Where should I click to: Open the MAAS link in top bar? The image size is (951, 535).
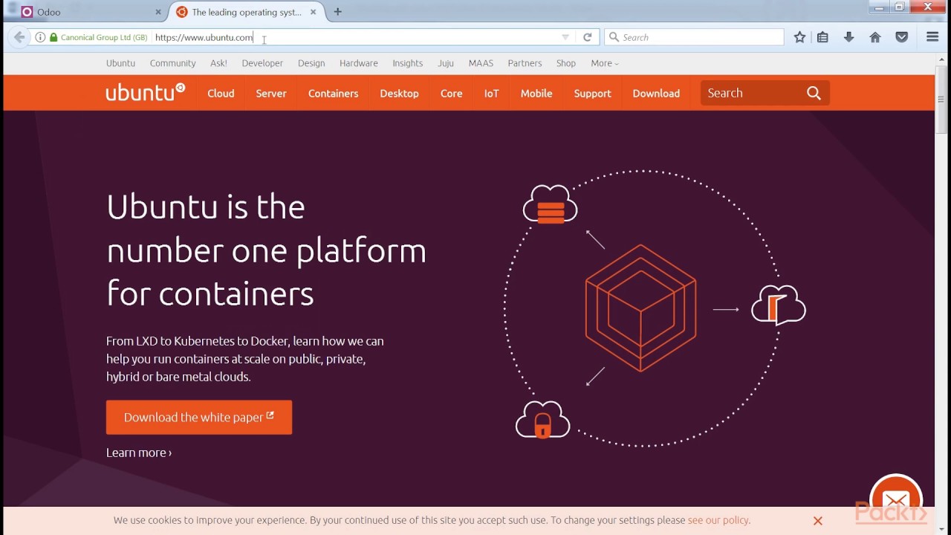tap(481, 63)
